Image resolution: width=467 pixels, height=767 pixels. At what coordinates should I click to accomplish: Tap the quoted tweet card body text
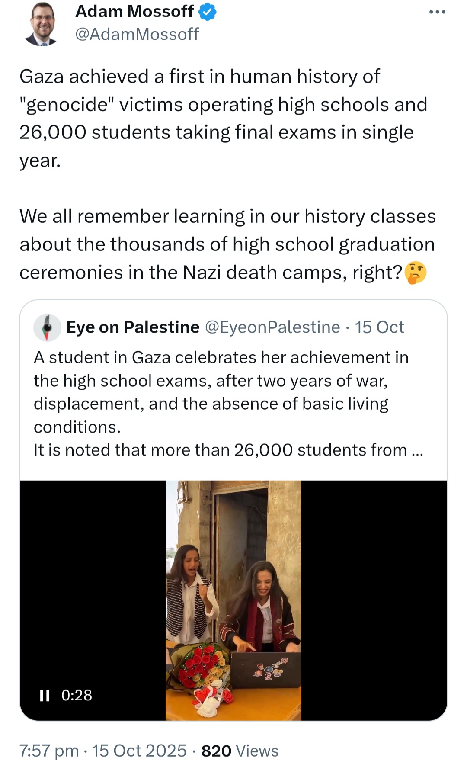click(228, 404)
